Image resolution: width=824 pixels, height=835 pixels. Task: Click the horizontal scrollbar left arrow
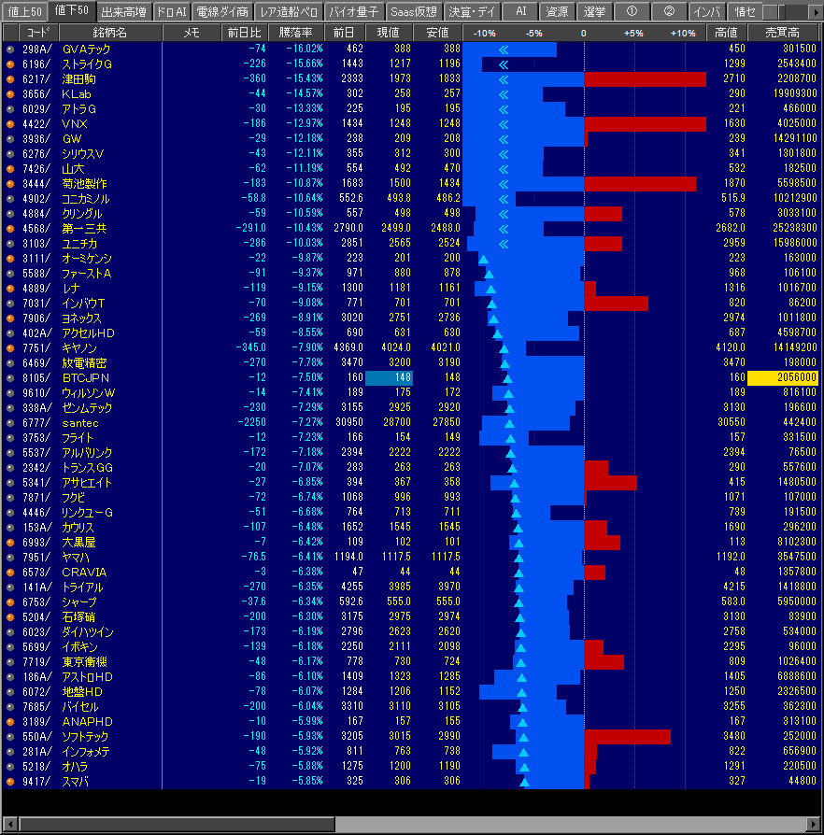click(10, 825)
